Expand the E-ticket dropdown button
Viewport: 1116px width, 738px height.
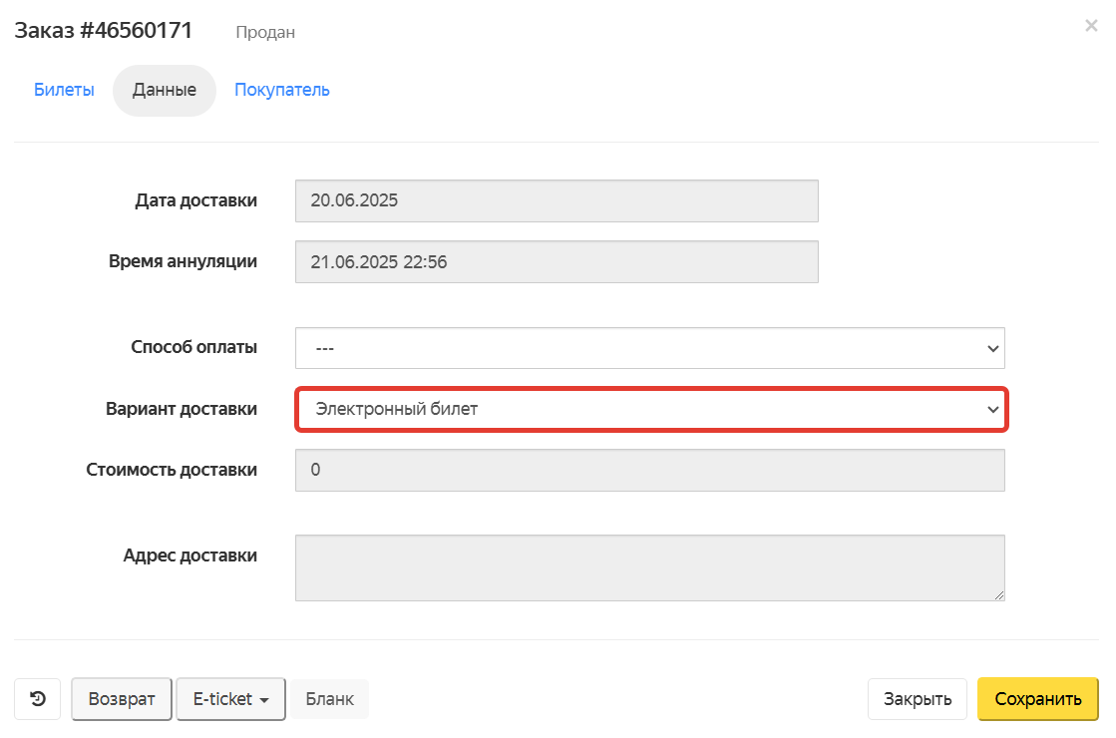coord(231,699)
